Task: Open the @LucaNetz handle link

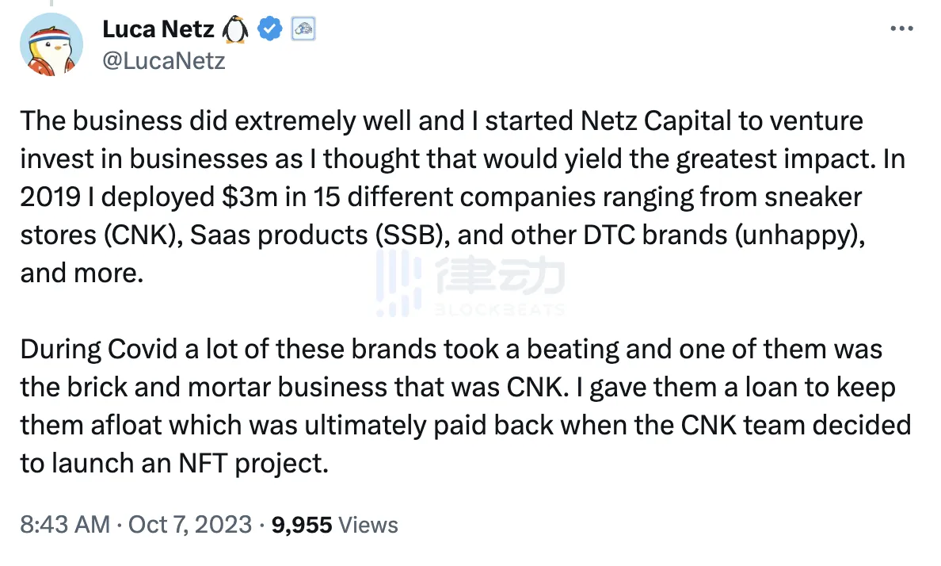Action: coord(163,60)
